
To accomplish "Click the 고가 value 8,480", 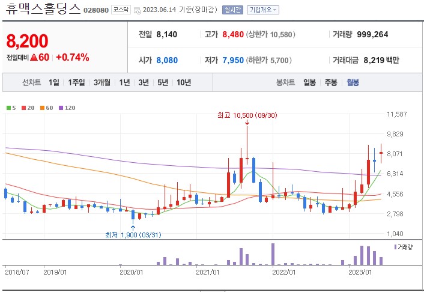I will coord(233,35).
